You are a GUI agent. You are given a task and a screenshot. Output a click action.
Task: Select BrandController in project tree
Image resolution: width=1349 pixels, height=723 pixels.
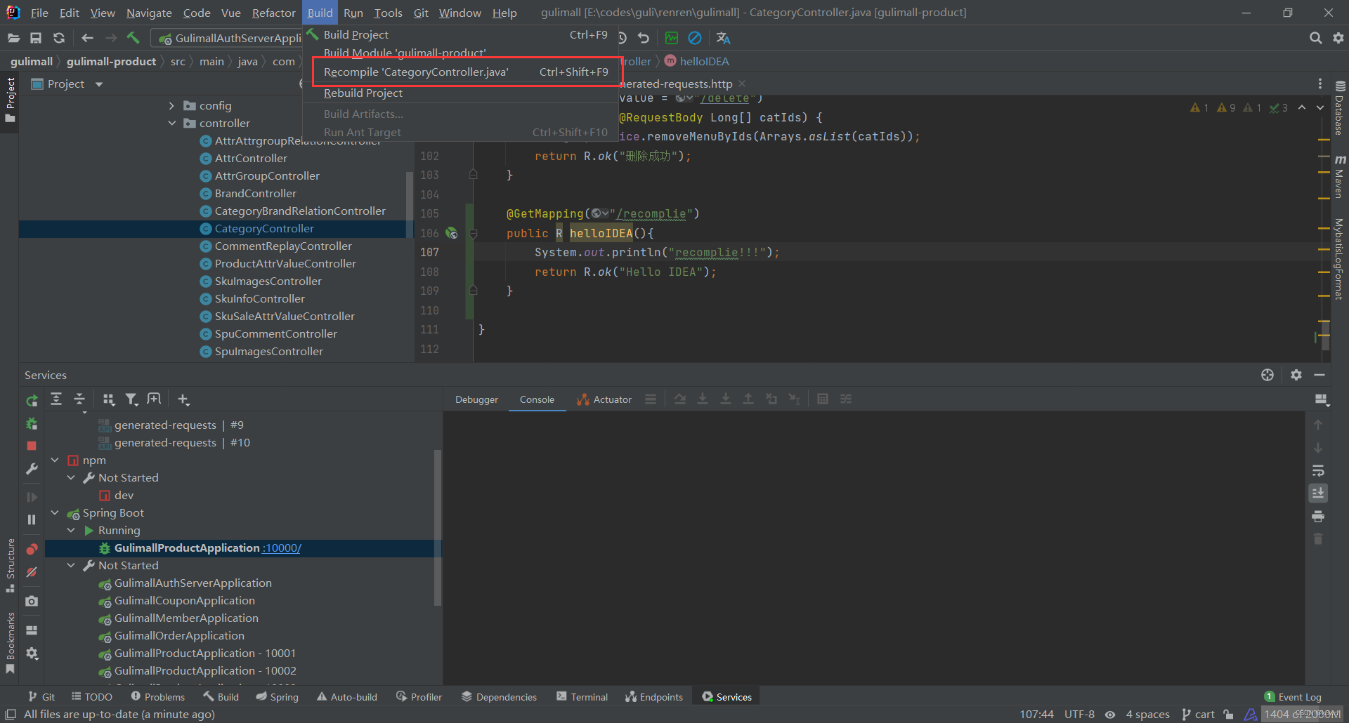pos(255,193)
